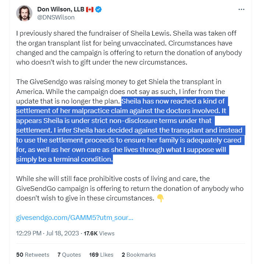Click the first paragraph about Sheila Lewis's fundraiser
263x264 pixels.
tap(129, 48)
